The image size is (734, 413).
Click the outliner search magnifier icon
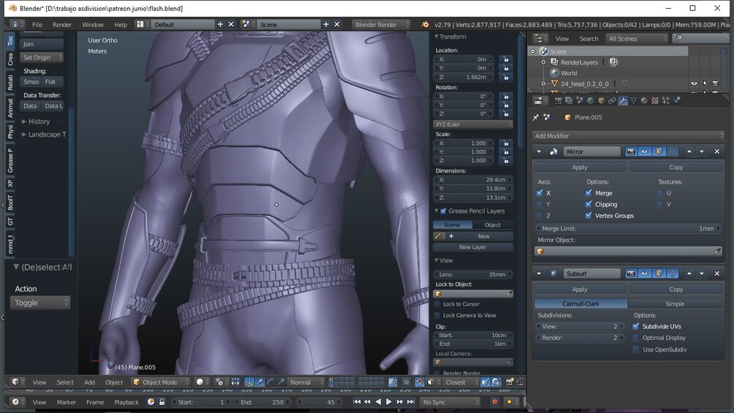678,39
